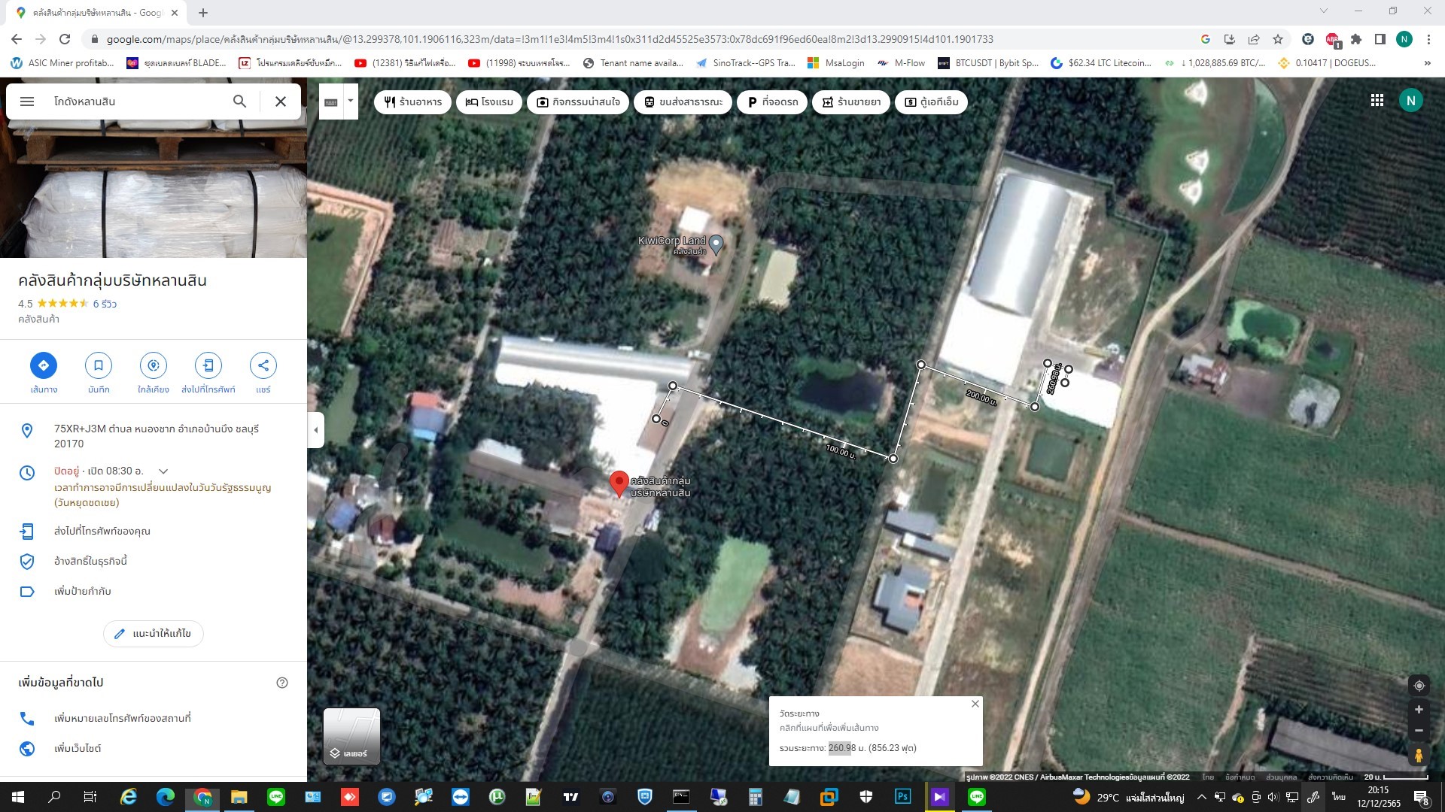
Task: Open input tools keyboard dropdown arrow
Action: click(350, 101)
